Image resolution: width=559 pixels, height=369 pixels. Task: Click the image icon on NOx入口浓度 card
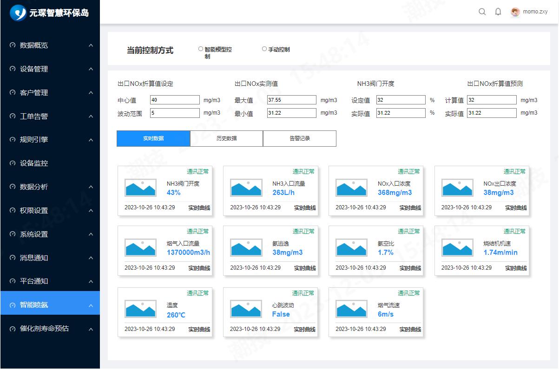[351, 188]
